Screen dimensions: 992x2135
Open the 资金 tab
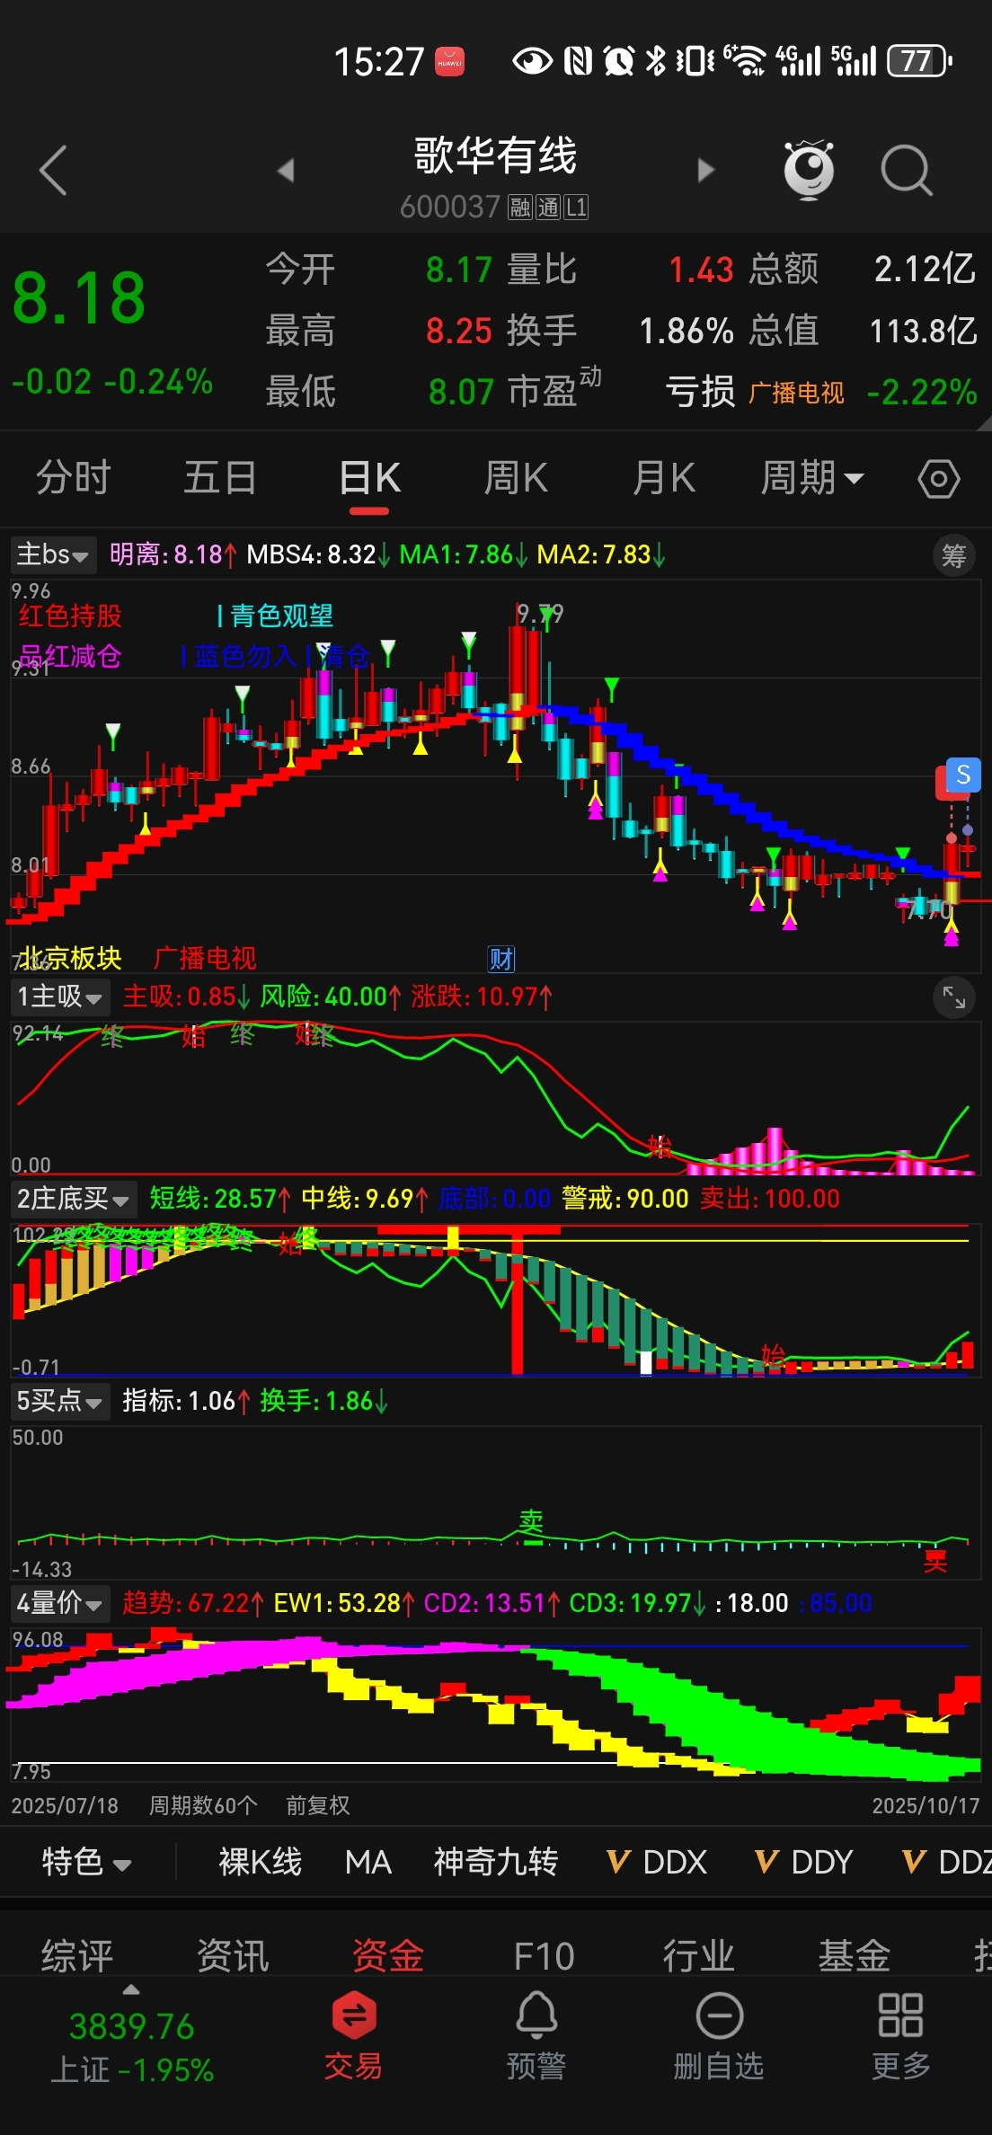(x=388, y=1955)
